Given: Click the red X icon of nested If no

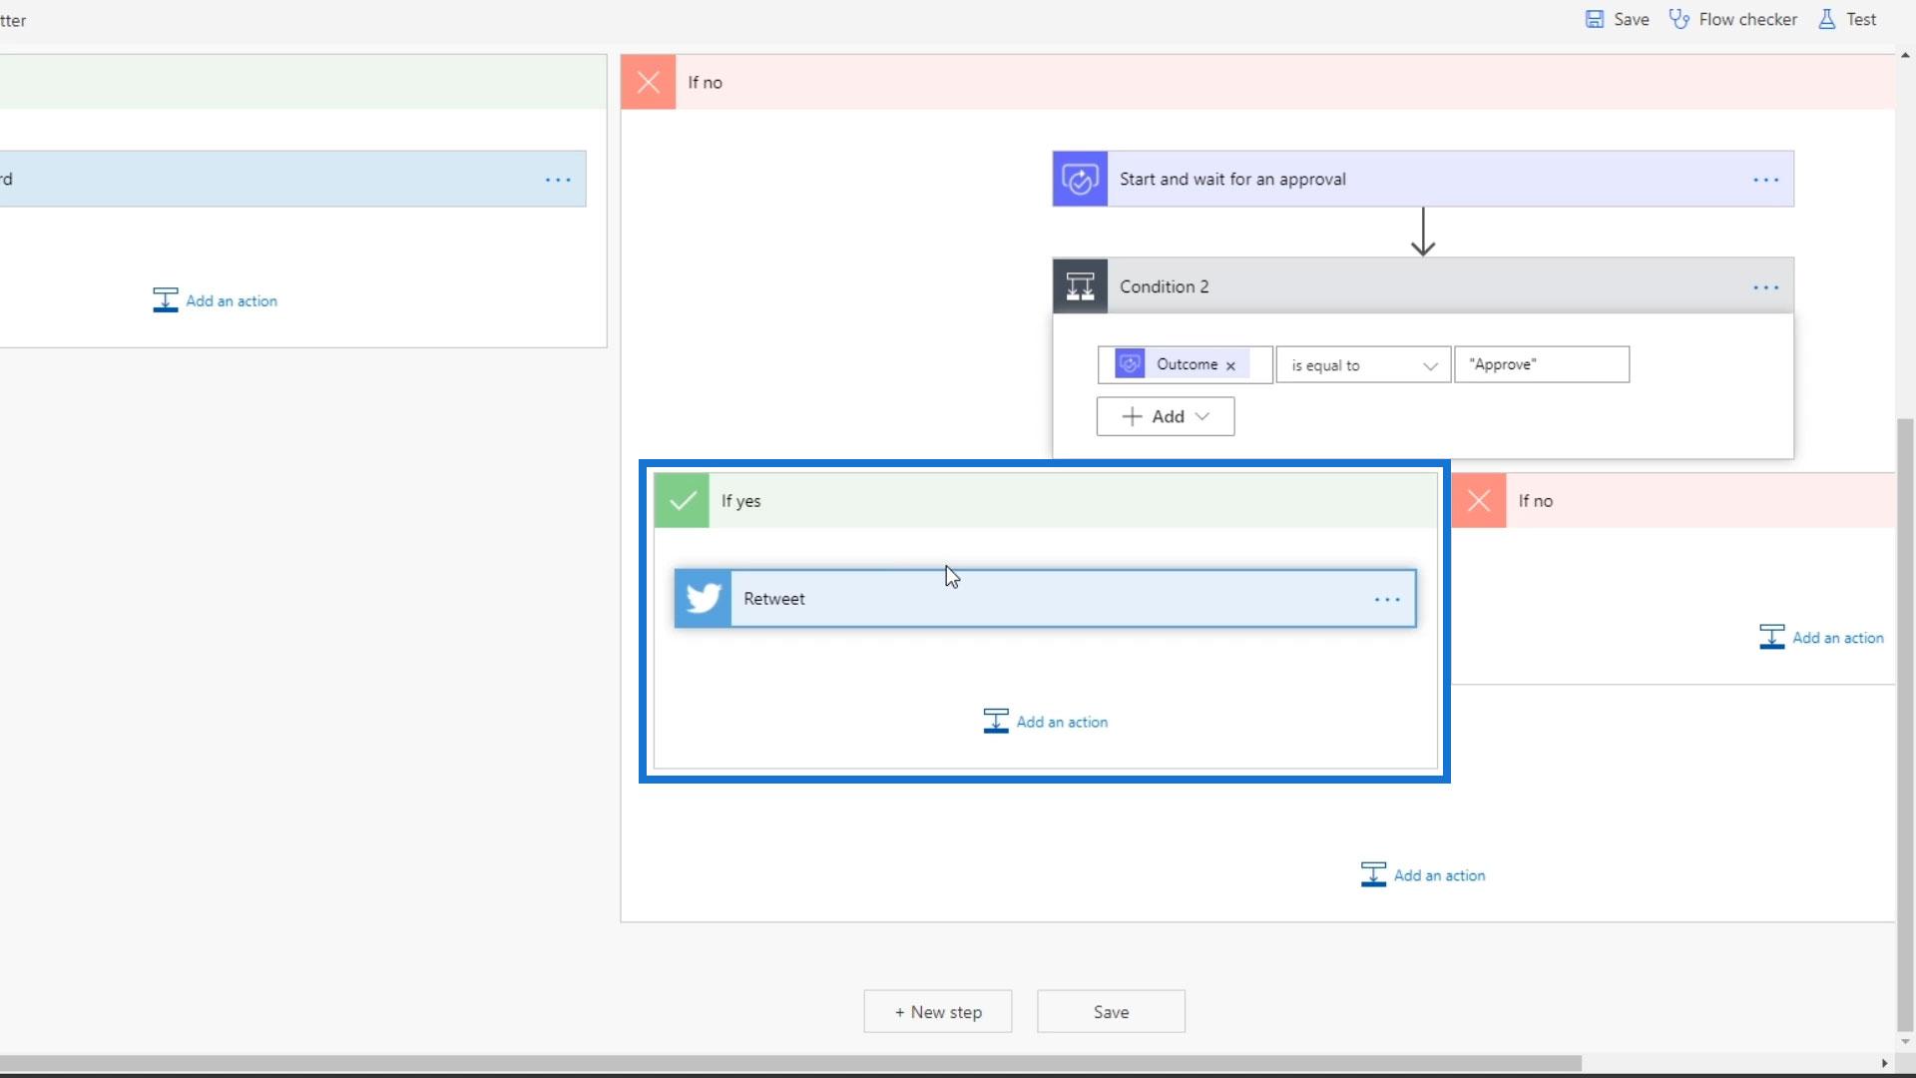Looking at the screenshot, I should click(x=1479, y=501).
